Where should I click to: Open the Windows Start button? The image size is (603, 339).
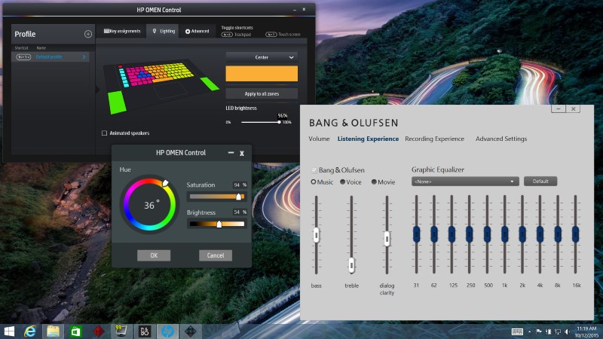9,331
